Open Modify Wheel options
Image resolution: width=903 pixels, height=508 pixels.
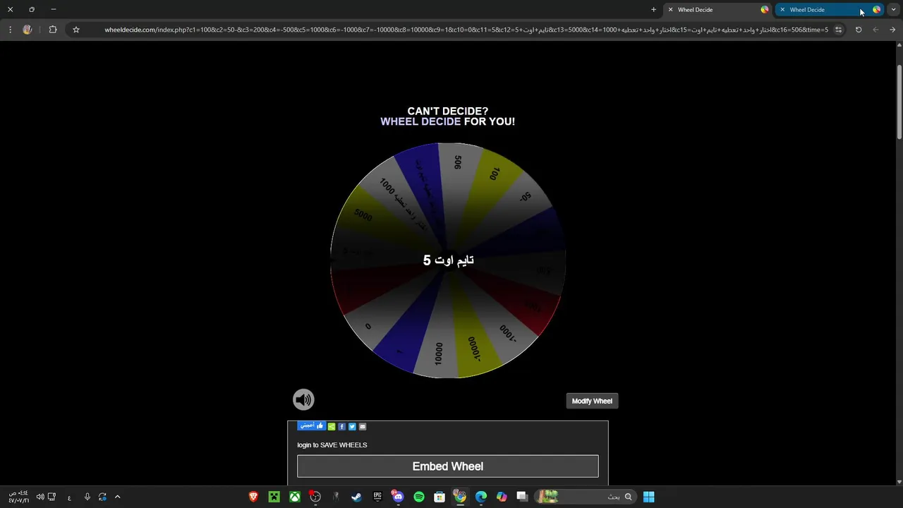[592, 401]
